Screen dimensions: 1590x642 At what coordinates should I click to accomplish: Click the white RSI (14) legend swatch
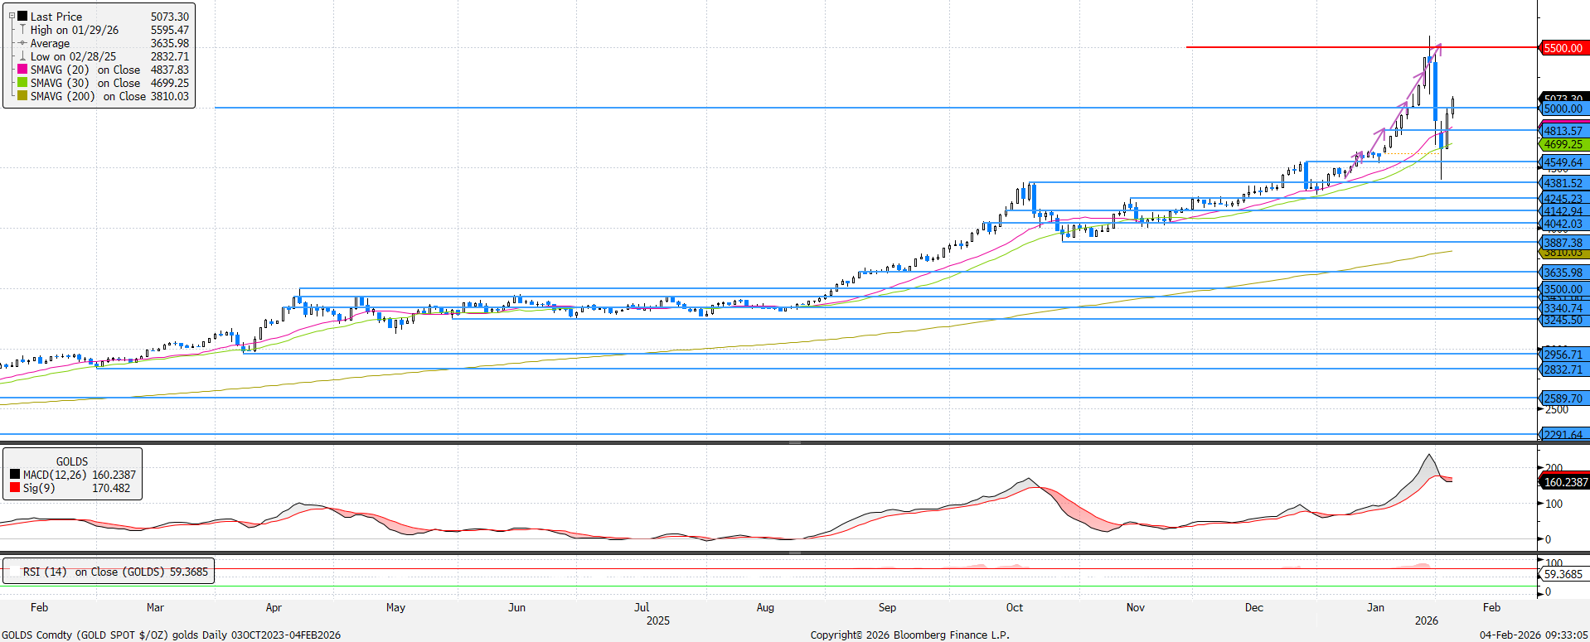point(13,572)
